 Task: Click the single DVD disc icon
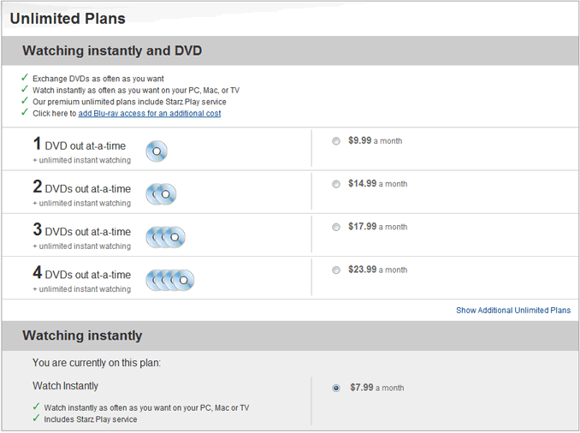[157, 151]
